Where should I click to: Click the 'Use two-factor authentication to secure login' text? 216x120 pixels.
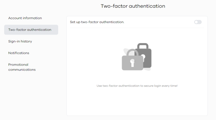(x=129, y=86)
